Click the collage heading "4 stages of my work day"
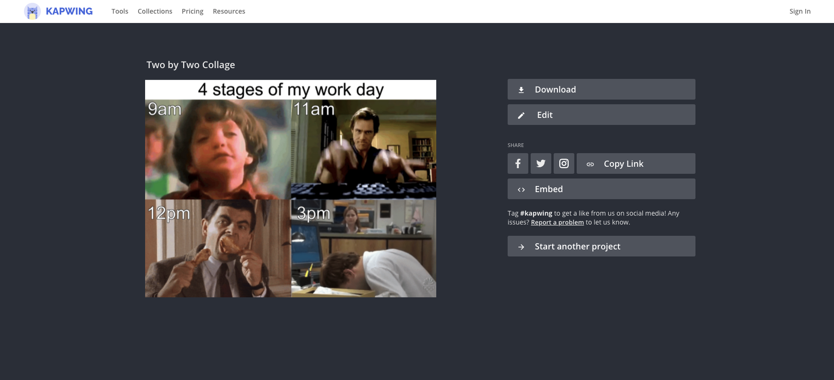 tap(291, 89)
